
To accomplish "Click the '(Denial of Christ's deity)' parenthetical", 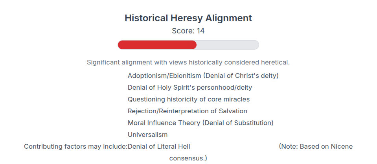I will click(241, 76).
